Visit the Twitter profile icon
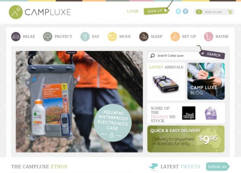 click(178, 11)
